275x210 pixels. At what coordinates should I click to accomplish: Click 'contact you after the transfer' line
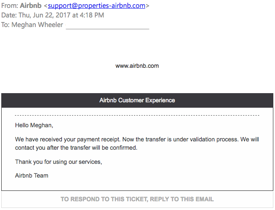[76, 148]
